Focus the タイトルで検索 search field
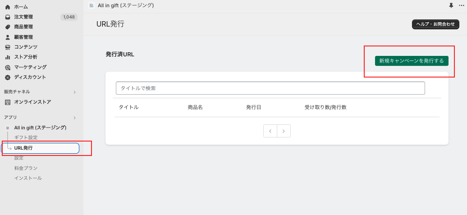 270,88
